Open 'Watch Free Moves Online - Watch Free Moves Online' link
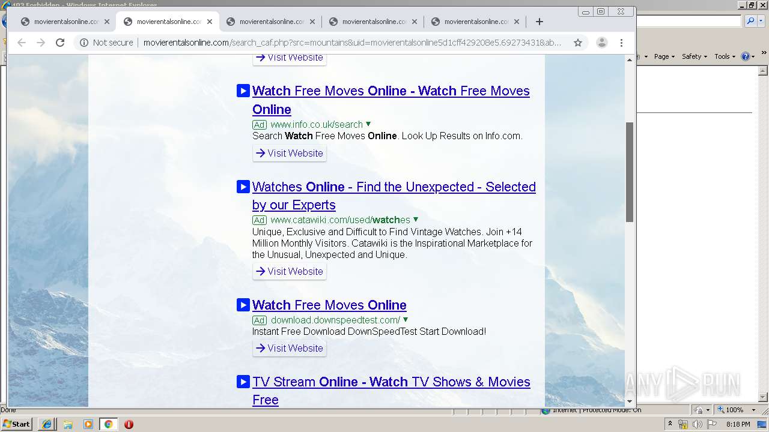Screen dimensions: 769x432 391,100
